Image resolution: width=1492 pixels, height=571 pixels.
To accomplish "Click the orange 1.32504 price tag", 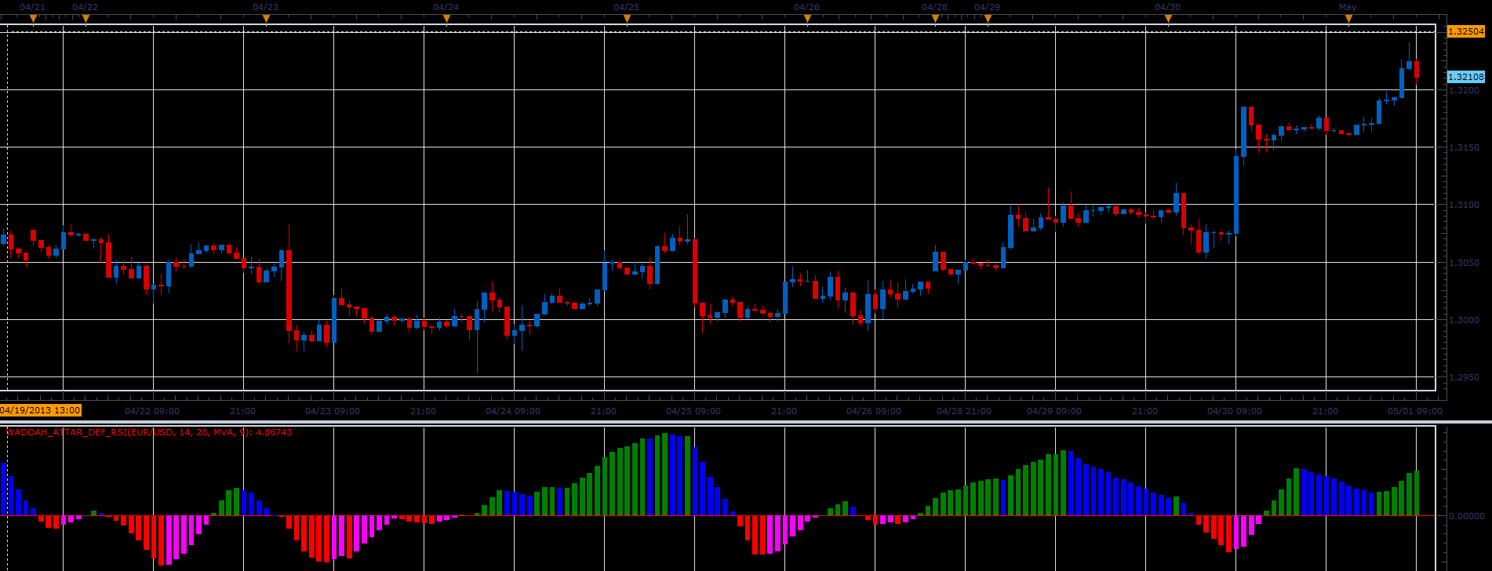I will [x=1465, y=31].
